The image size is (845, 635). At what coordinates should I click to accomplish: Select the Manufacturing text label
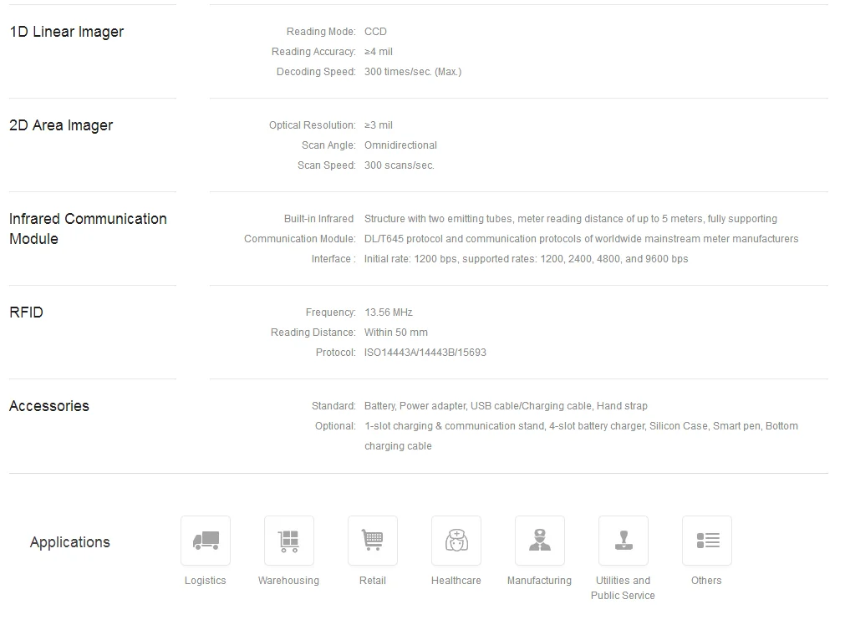pos(539,581)
